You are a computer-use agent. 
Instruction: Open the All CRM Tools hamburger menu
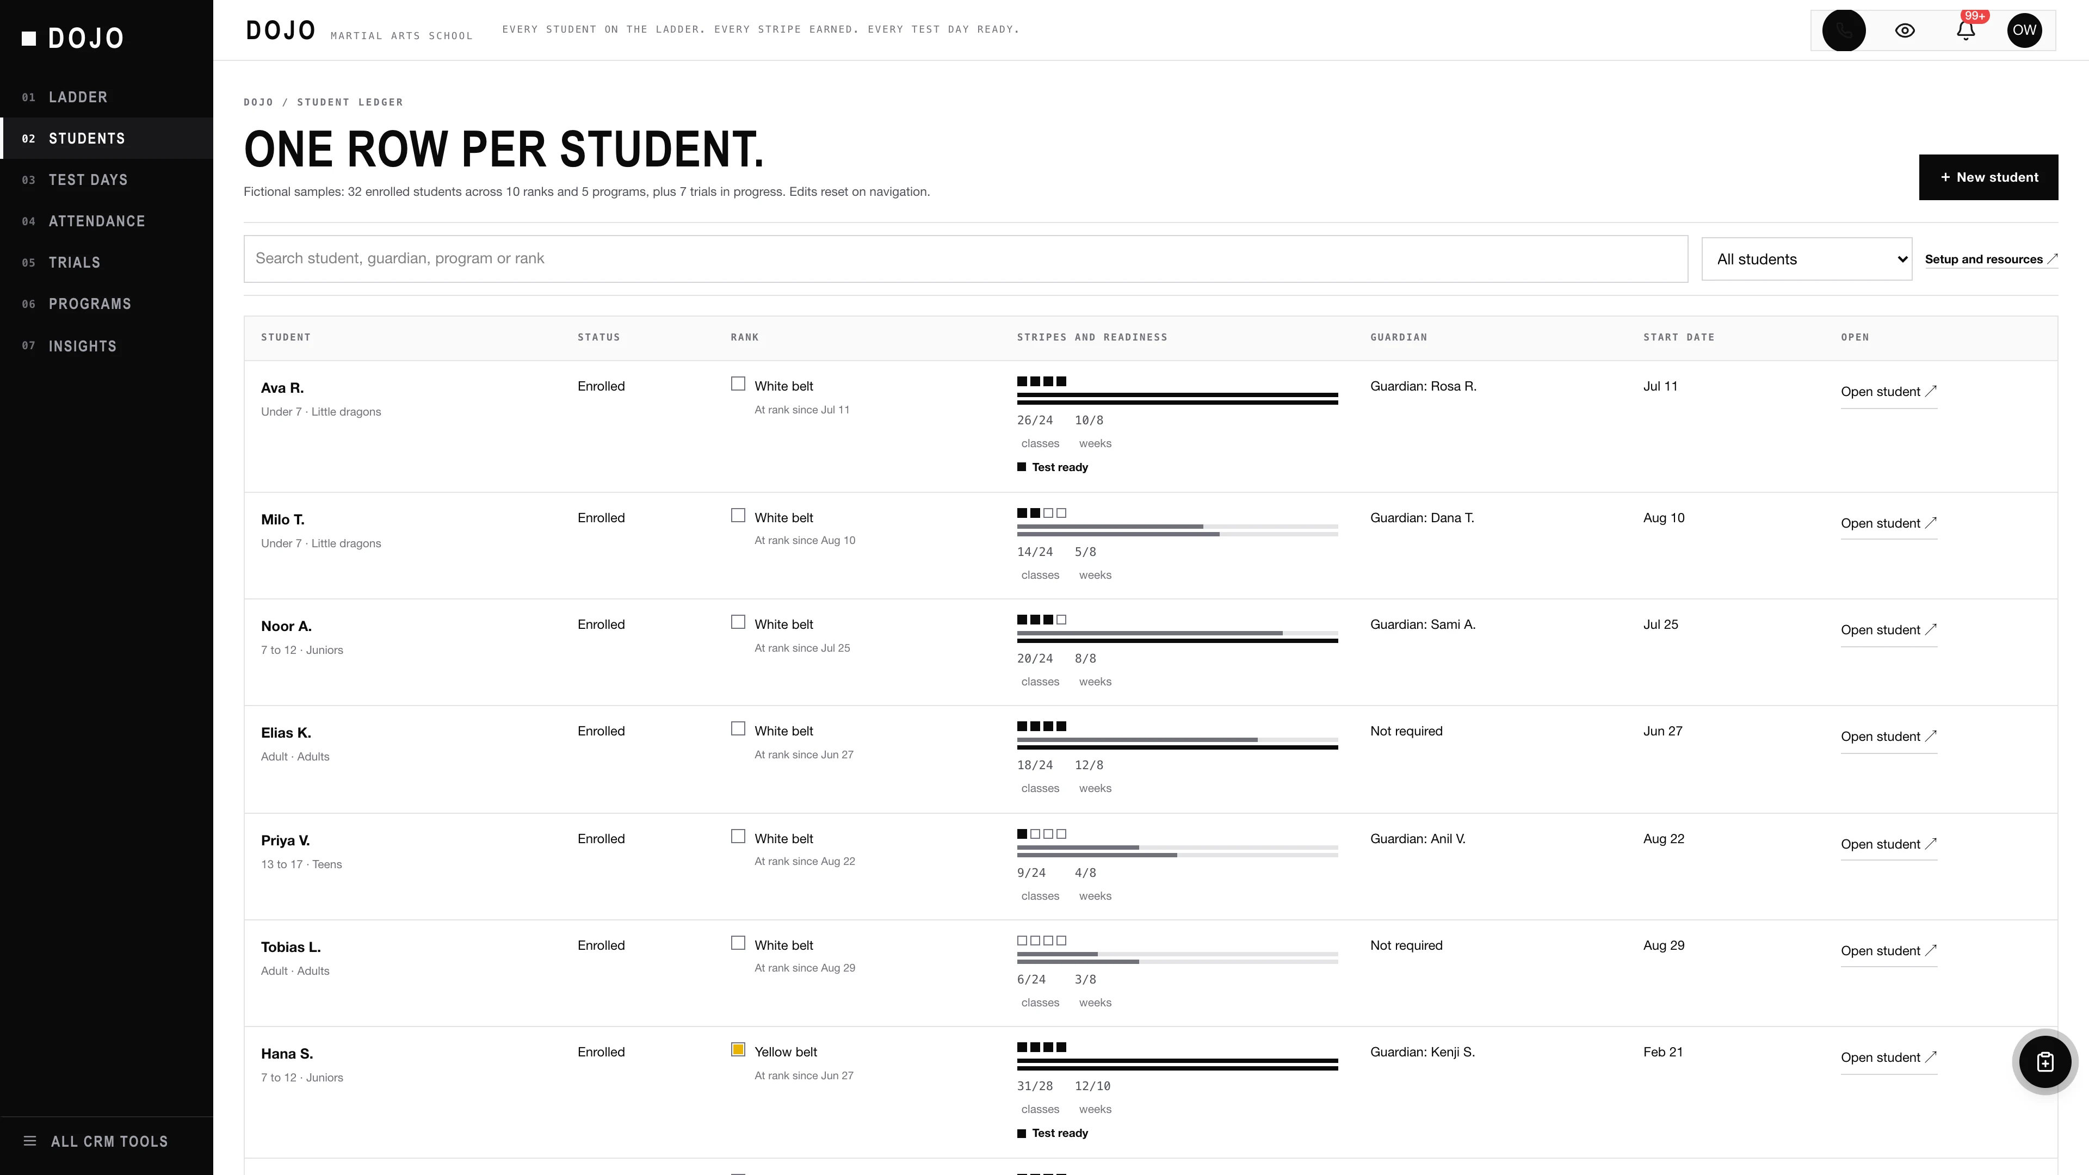click(x=30, y=1141)
